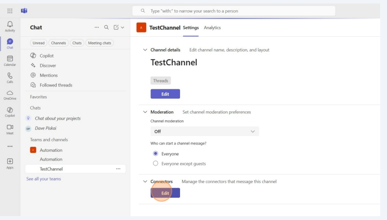Viewport: 387px width, 220px height.
Task: Click the search input field at top
Action: point(234,11)
